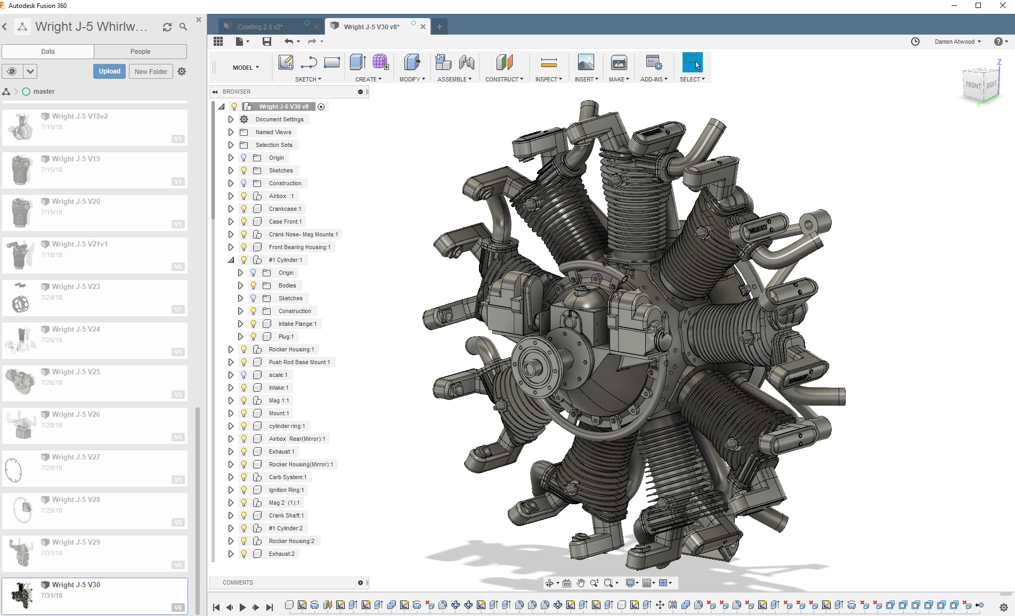The image size is (1015, 616).
Task: Click the ViewCube FRONT face
Action: pyautogui.click(x=973, y=86)
